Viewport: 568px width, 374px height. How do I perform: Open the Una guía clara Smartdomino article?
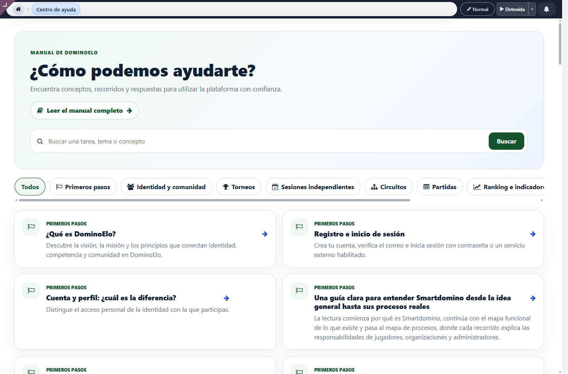coord(413,312)
